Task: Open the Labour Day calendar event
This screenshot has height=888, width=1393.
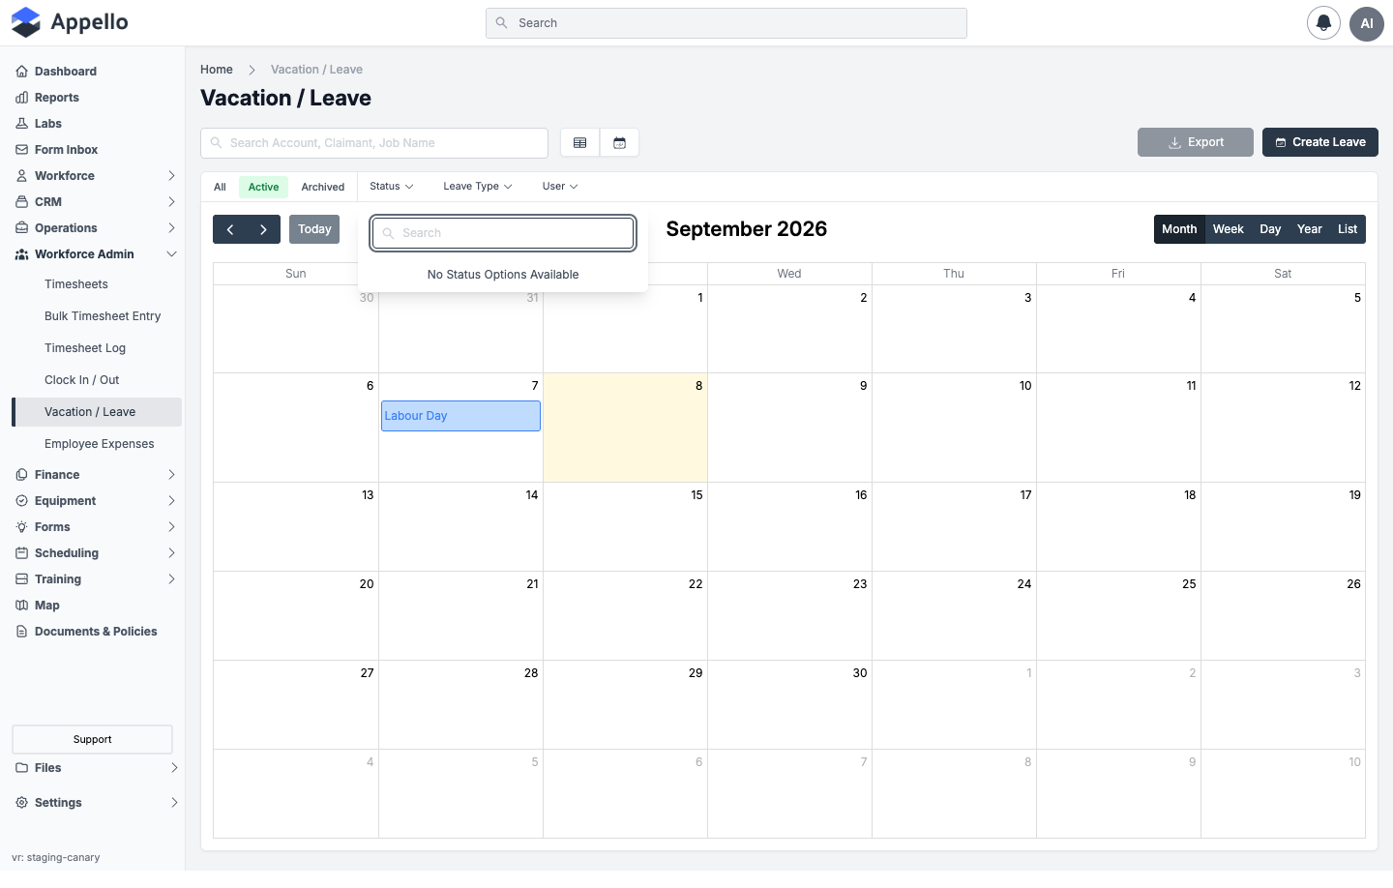Action: click(460, 416)
